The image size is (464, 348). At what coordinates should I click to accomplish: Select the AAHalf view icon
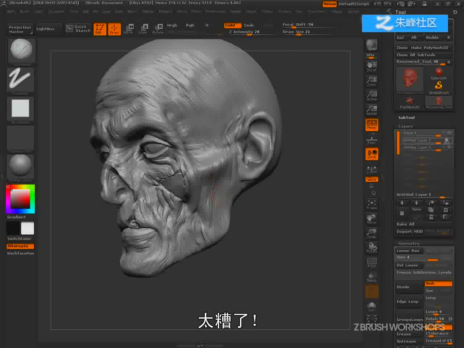(x=372, y=110)
